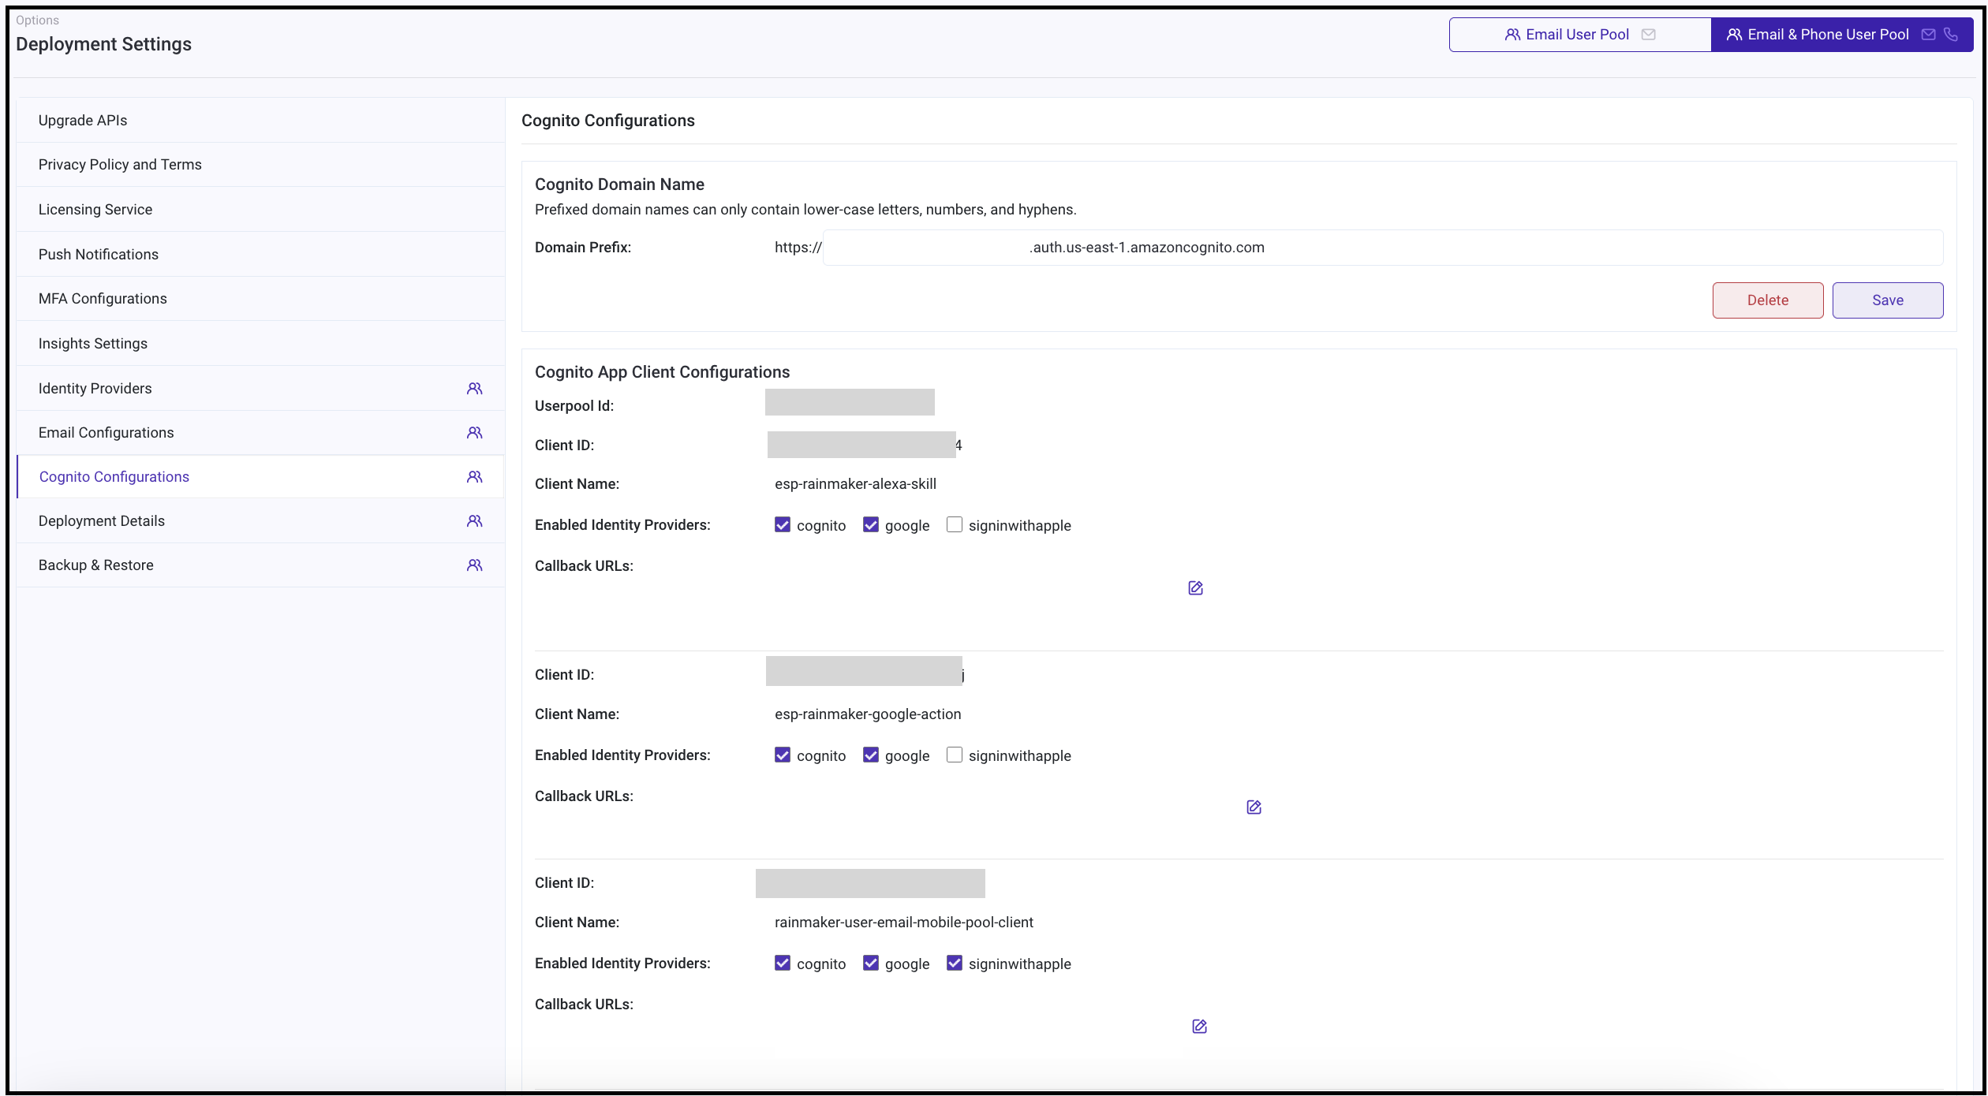Click the Backup & Restore user icon

475,565
